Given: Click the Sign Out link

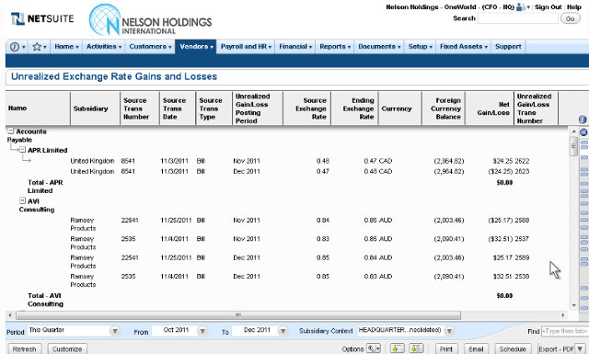Looking at the screenshot, I should (549, 6).
